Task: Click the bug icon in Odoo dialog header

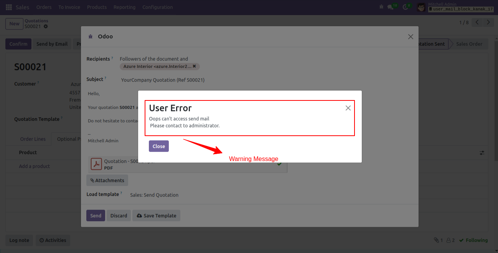Action: [x=91, y=36]
